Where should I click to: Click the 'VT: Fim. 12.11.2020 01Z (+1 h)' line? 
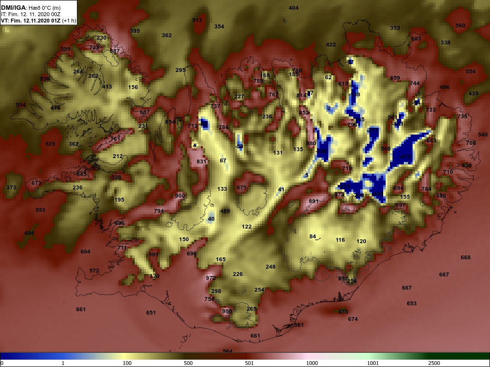tap(38, 21)
